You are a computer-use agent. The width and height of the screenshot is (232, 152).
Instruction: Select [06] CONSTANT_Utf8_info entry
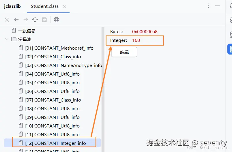click(x=53, y=91)
